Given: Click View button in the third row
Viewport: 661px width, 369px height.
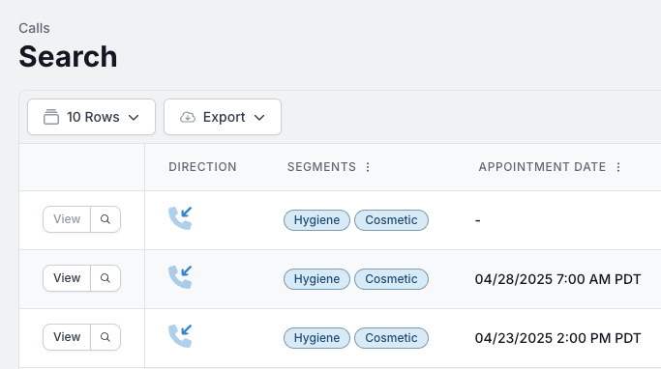Looking at the screenshot, I should coord(67,337).
